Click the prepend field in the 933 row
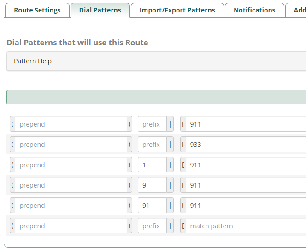This screenshot has width=306, height=250. point(71,145)
